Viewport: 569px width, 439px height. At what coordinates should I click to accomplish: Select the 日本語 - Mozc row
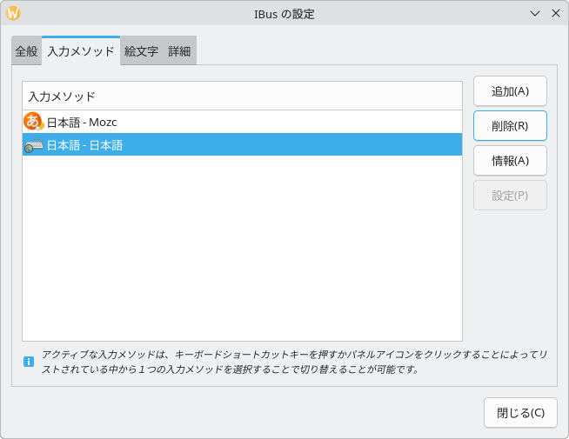(242, 122)
